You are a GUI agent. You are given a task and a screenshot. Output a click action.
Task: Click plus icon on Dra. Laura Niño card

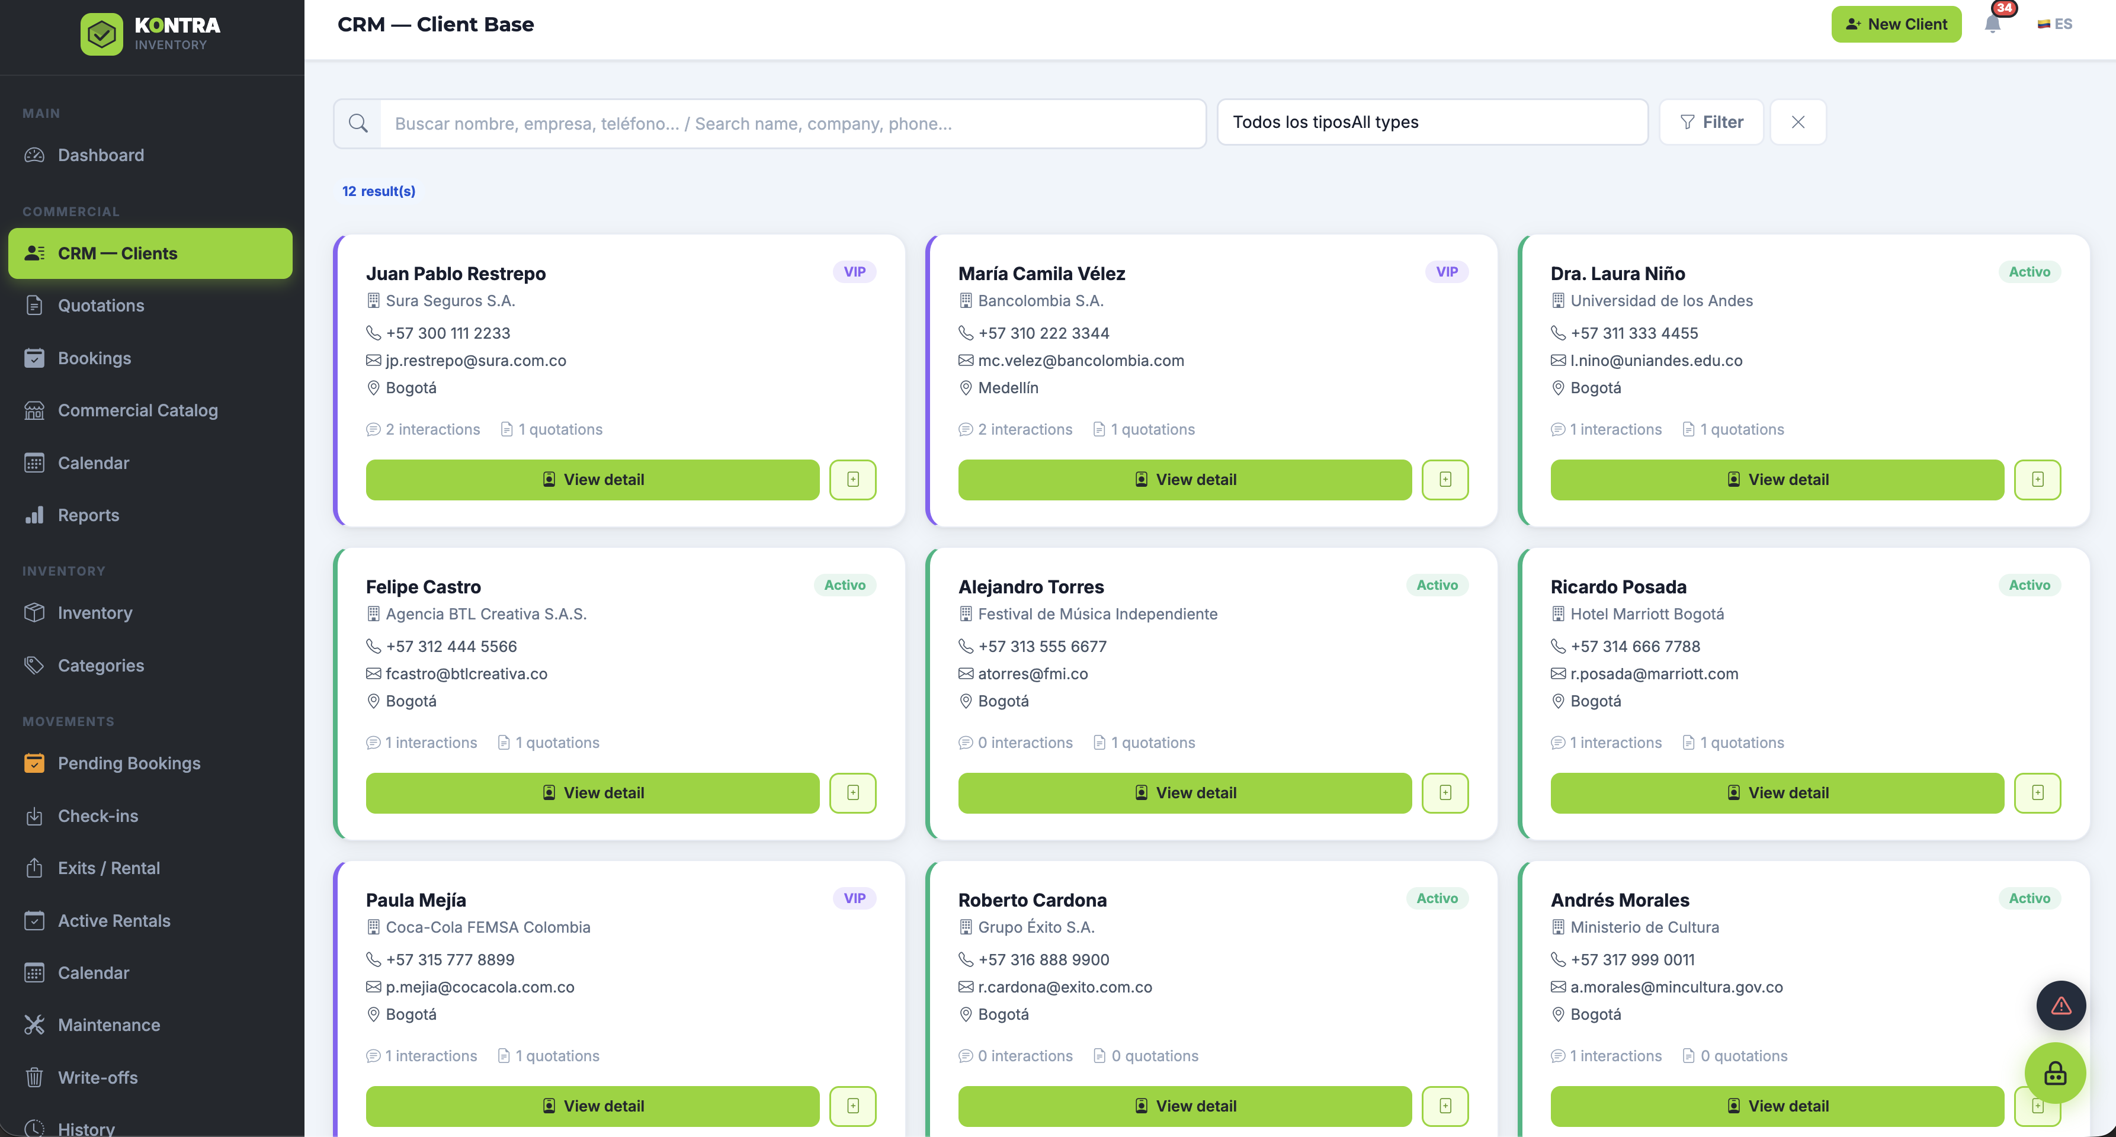pos(2037,480)
